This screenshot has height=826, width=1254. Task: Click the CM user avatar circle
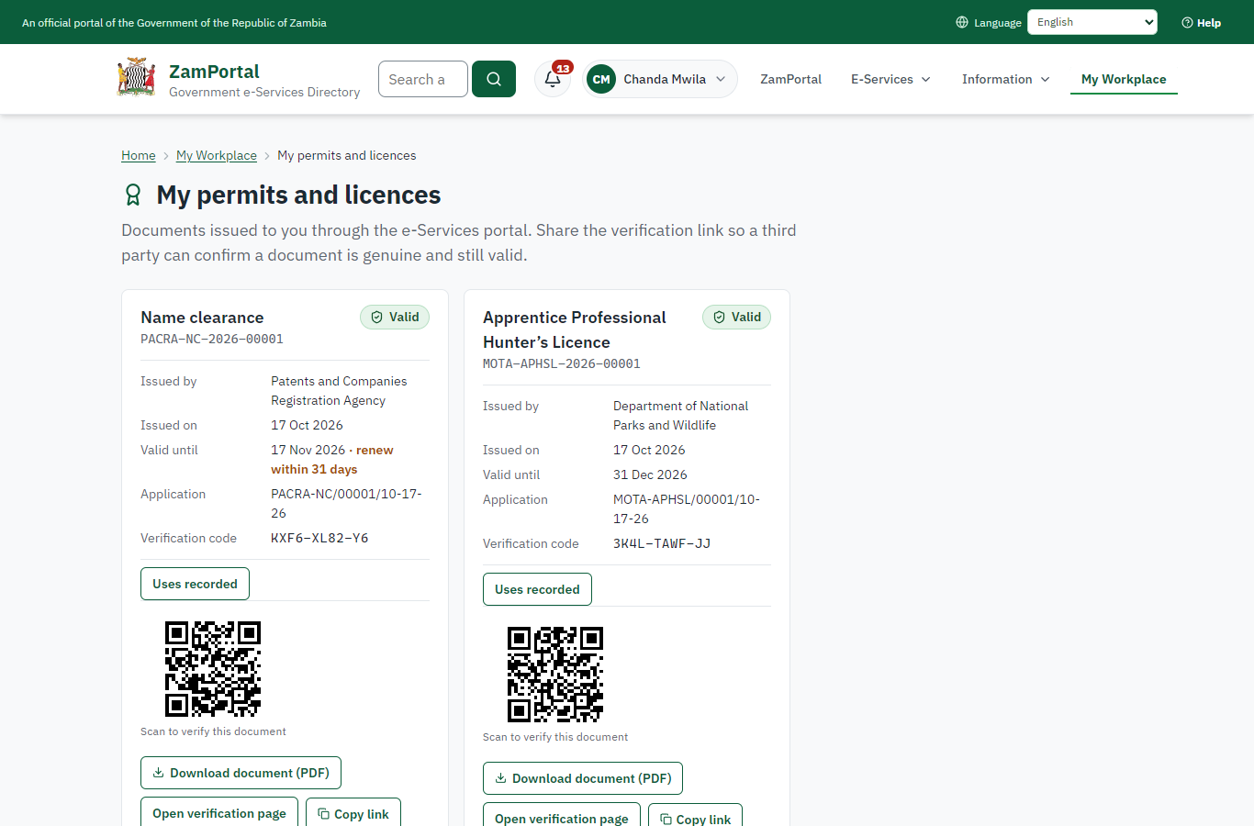click(x=601, y=79)
